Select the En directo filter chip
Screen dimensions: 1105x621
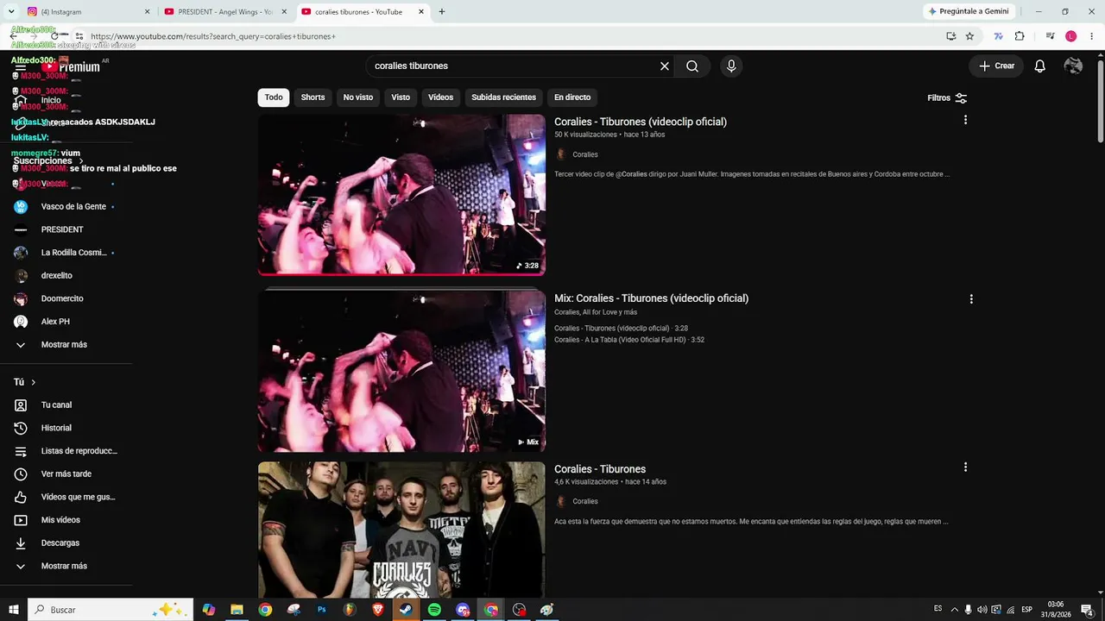point(572,97)
